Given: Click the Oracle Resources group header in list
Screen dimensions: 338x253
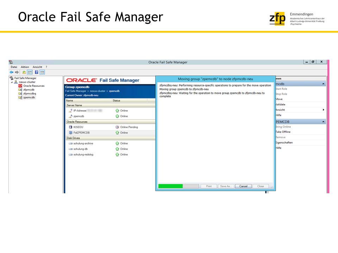Looking at the screenshot, I should point(111,122).
